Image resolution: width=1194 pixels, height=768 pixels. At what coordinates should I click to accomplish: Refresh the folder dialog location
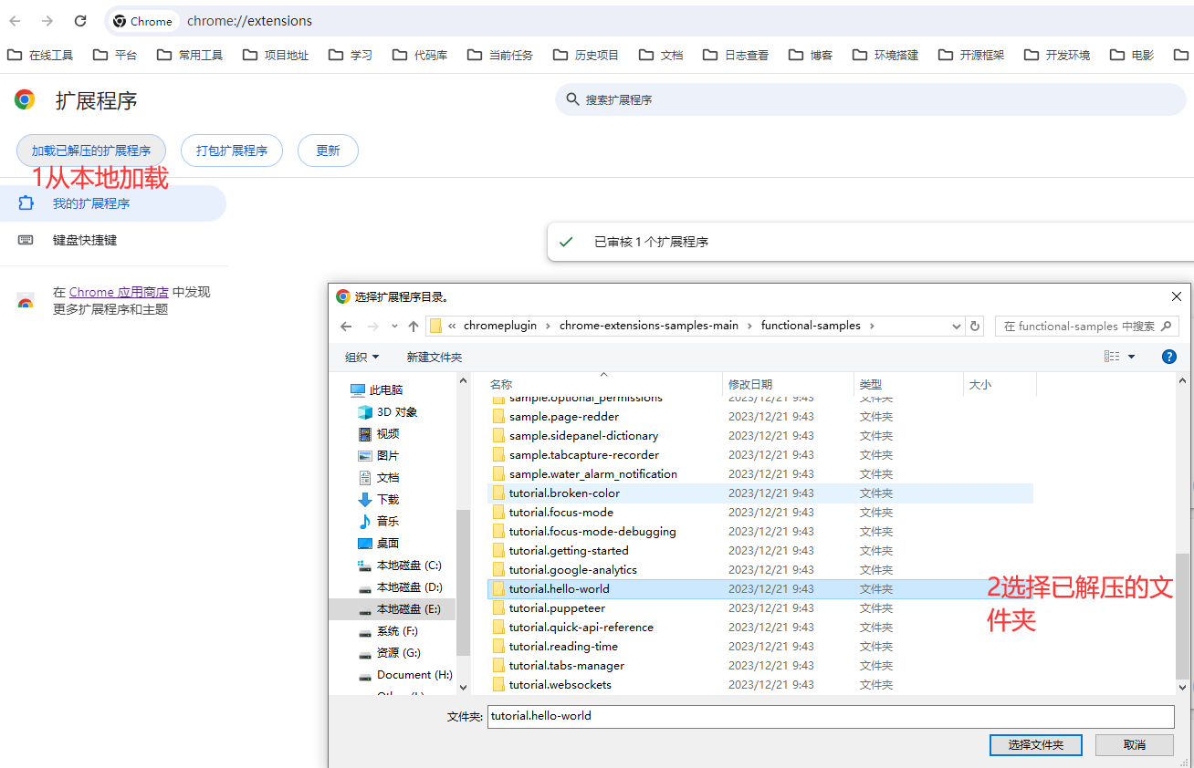(x=975, y=326)
